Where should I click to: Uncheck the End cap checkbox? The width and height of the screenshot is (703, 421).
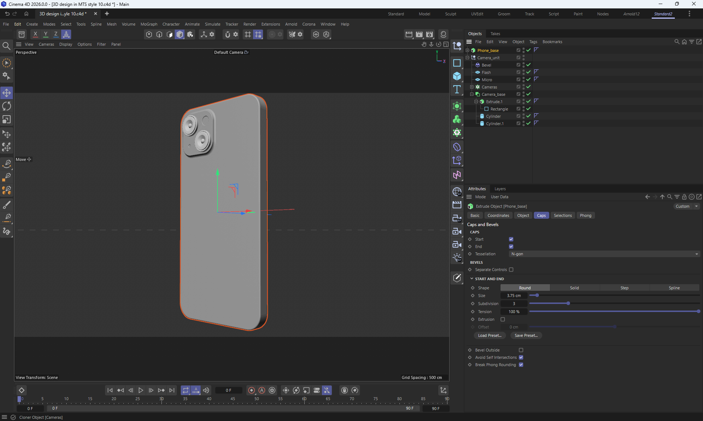(x=511, y=247)
